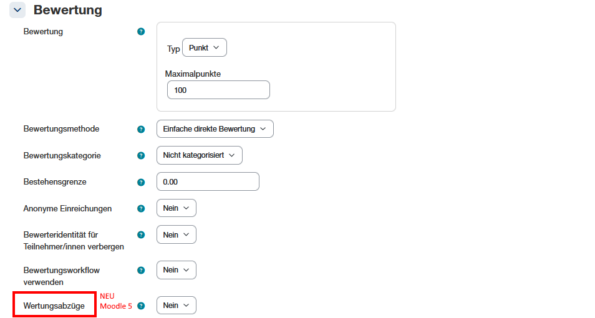The width and height of the screenshot is (595, 318).
Task: Click the Bewertung section heading
Action: 68,10
